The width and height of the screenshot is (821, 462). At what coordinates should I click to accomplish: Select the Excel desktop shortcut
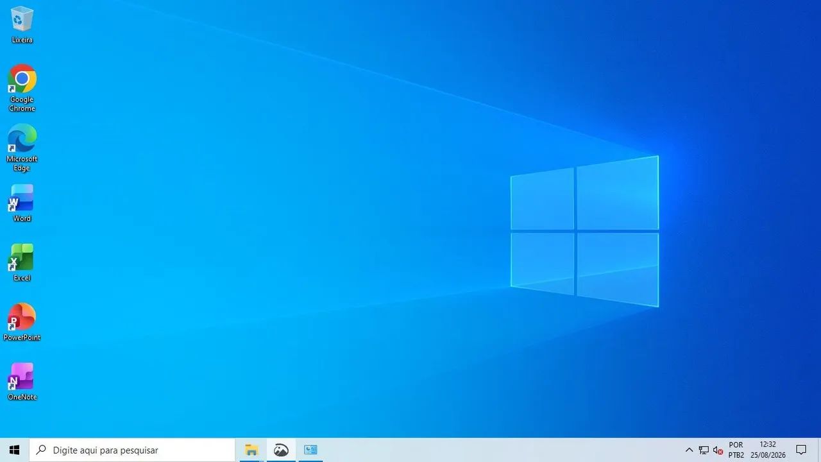pos(22,262)
